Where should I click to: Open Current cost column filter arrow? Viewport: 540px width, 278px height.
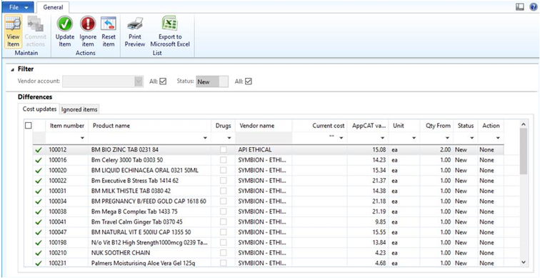[341, 138]
